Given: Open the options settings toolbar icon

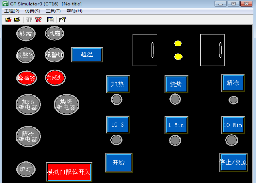Looking at the screenshot, I should click(62, 20).
